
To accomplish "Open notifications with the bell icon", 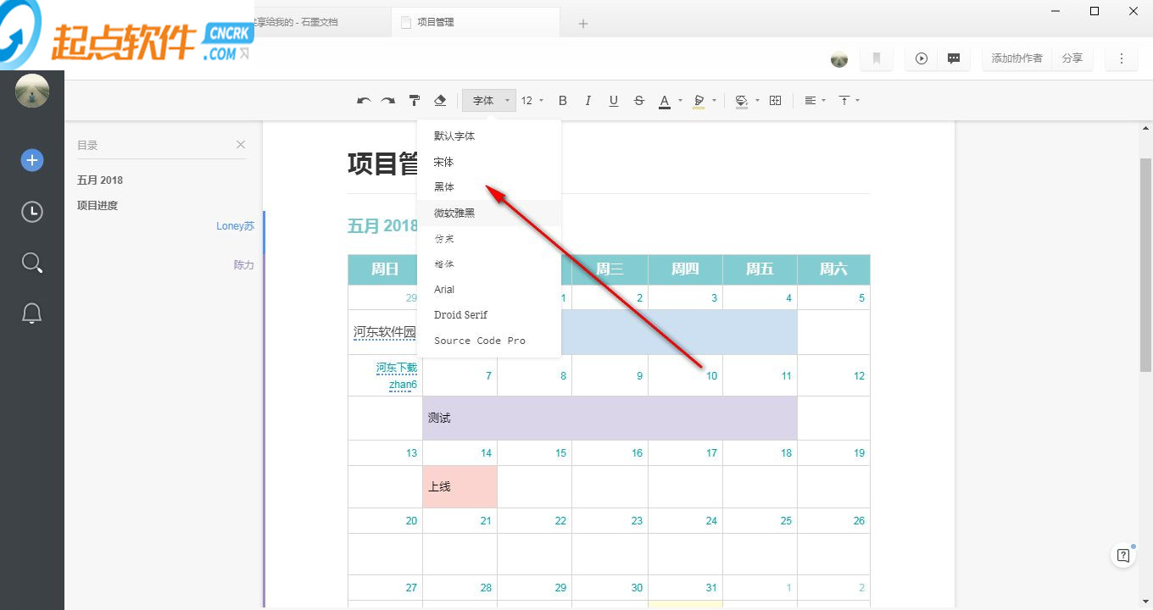I will pos(32,313).
